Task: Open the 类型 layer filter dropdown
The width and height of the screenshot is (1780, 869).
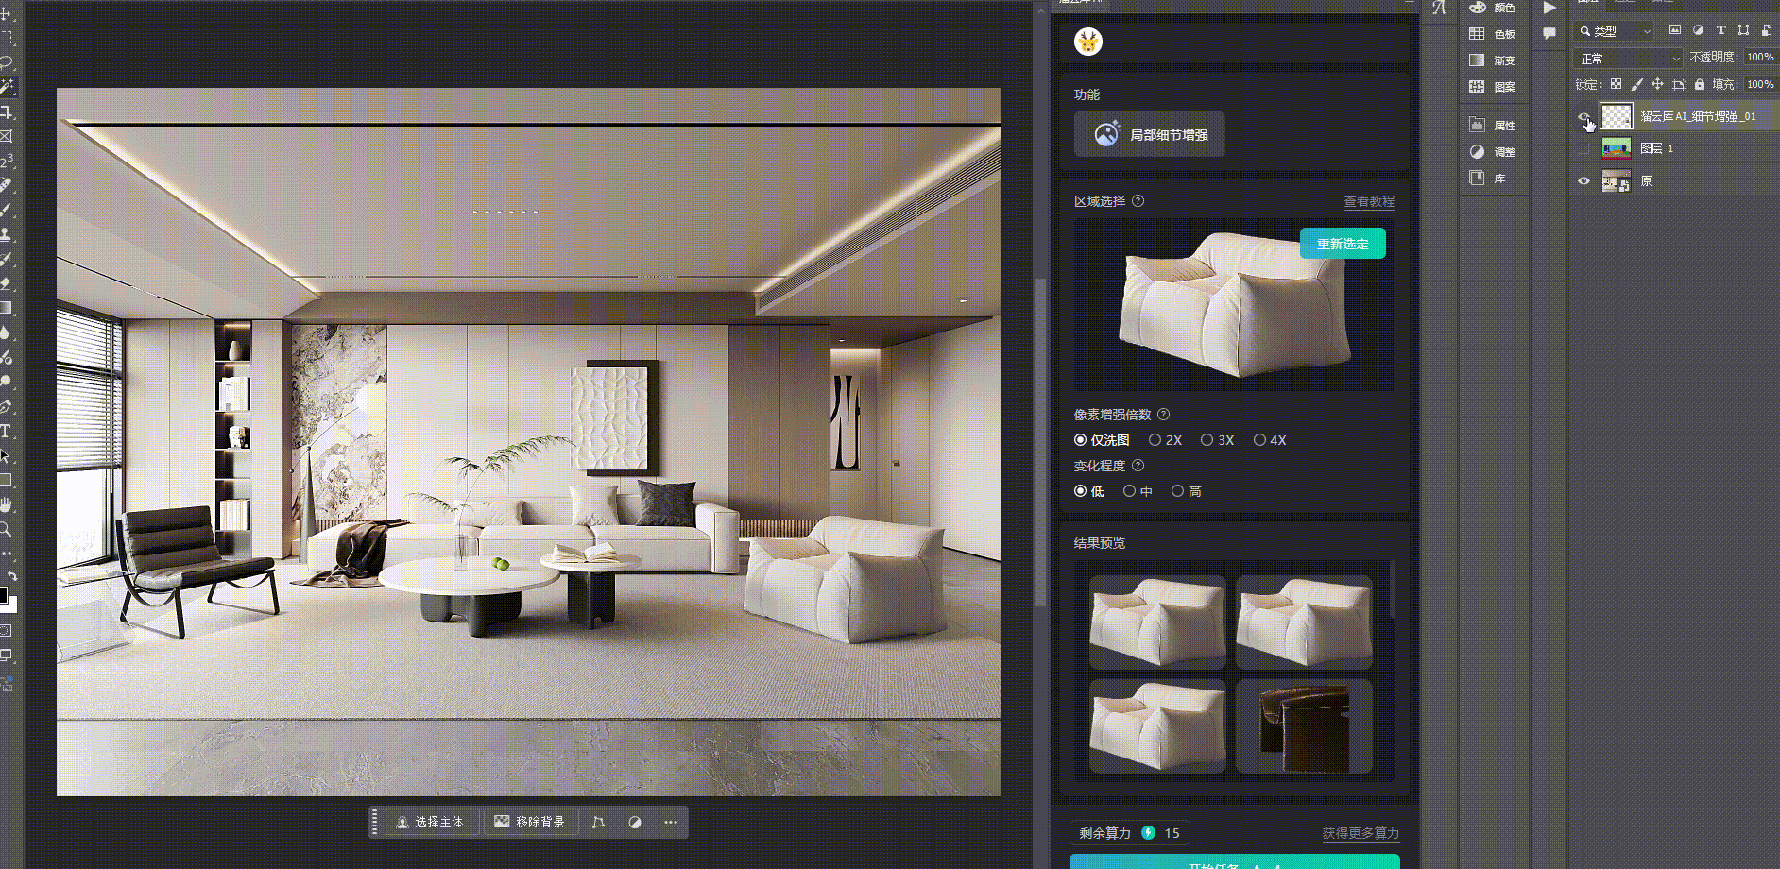Action: click(1614, 31)
